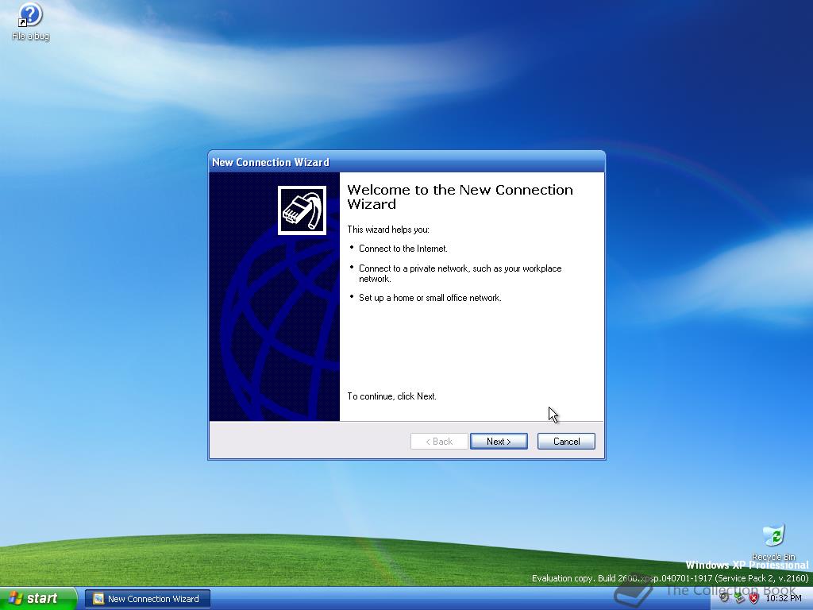Click 'To continue, click Next.' text
This screenshot has height=610, width=813.
pos(392,396)
